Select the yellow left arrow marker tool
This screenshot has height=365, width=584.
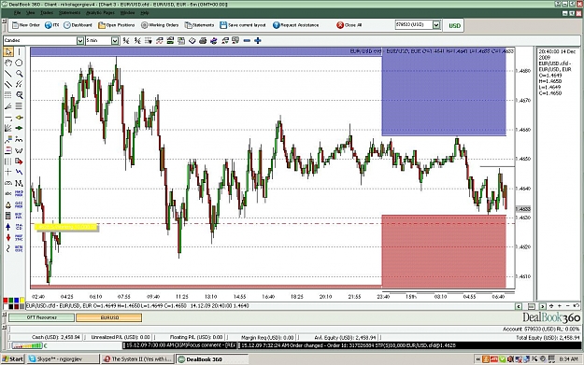tap(19, 118)
